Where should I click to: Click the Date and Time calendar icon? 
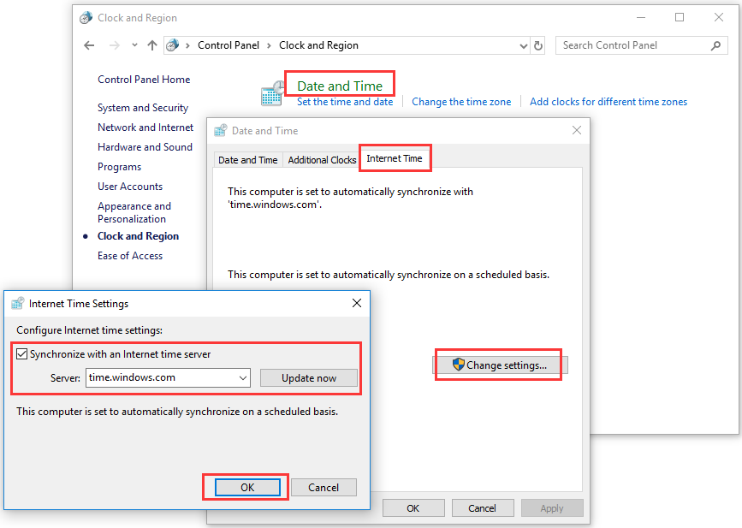[x=271, y=92]
